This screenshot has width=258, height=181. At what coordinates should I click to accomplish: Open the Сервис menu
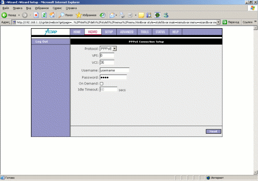[x=57, y=8]
